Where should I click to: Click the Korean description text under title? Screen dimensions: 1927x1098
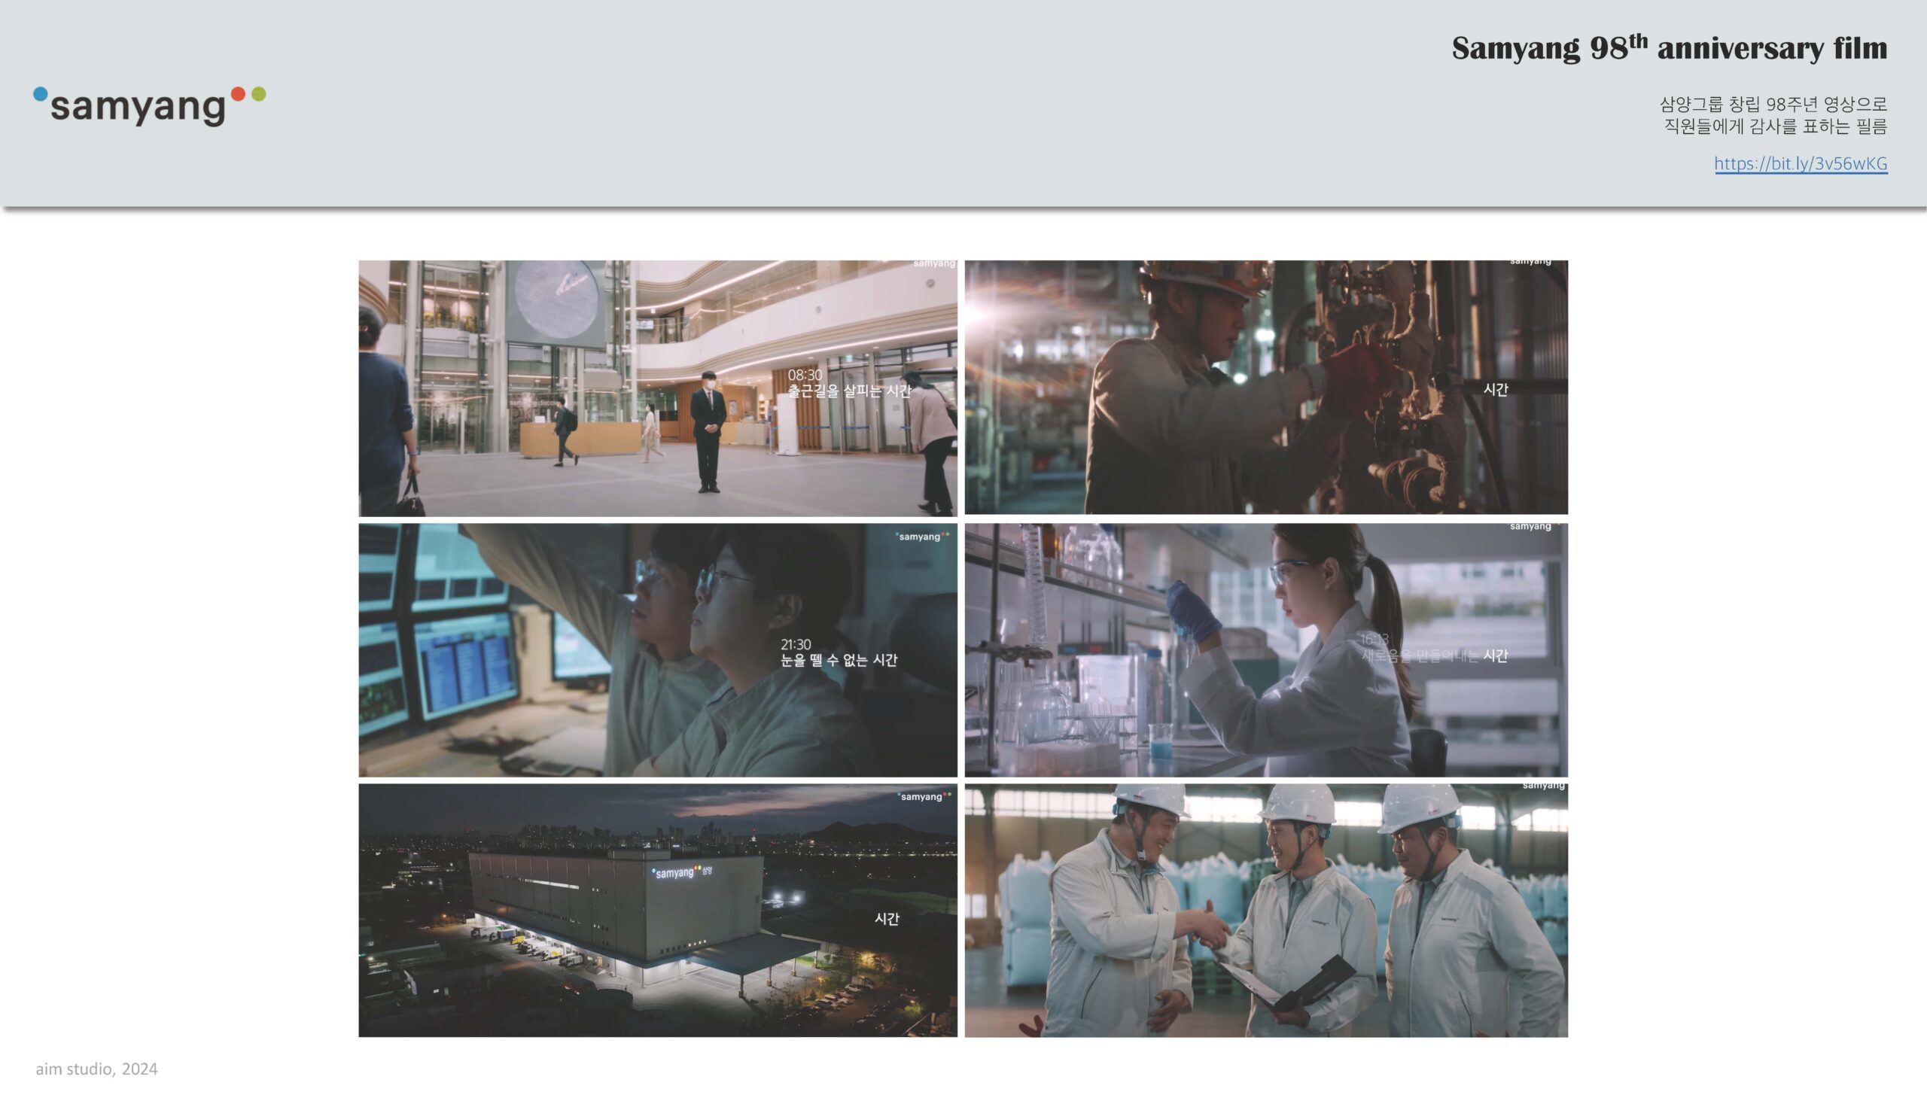(x=1773, y=114)
